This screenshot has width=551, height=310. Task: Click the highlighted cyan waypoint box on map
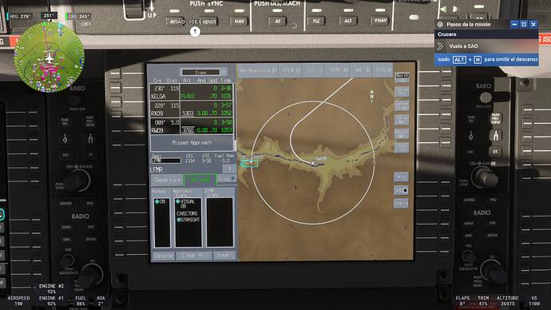pos(249,163)
